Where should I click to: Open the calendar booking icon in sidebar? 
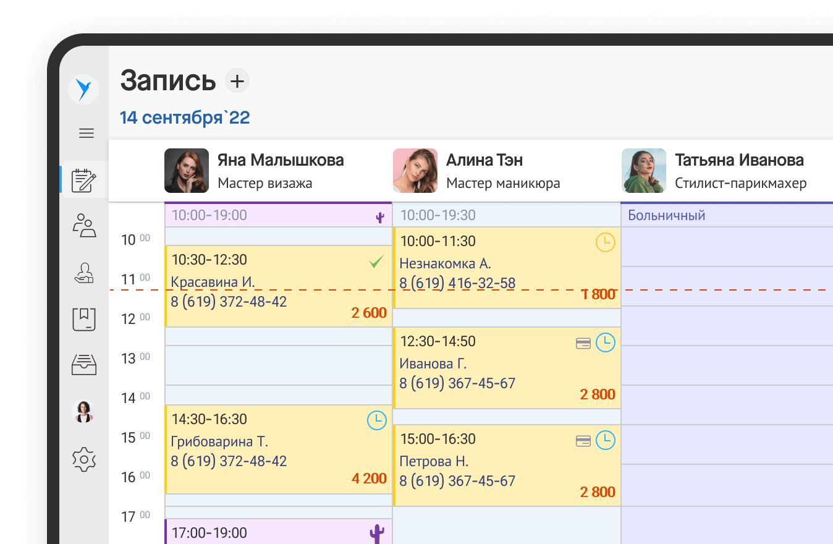pos(85,181)
